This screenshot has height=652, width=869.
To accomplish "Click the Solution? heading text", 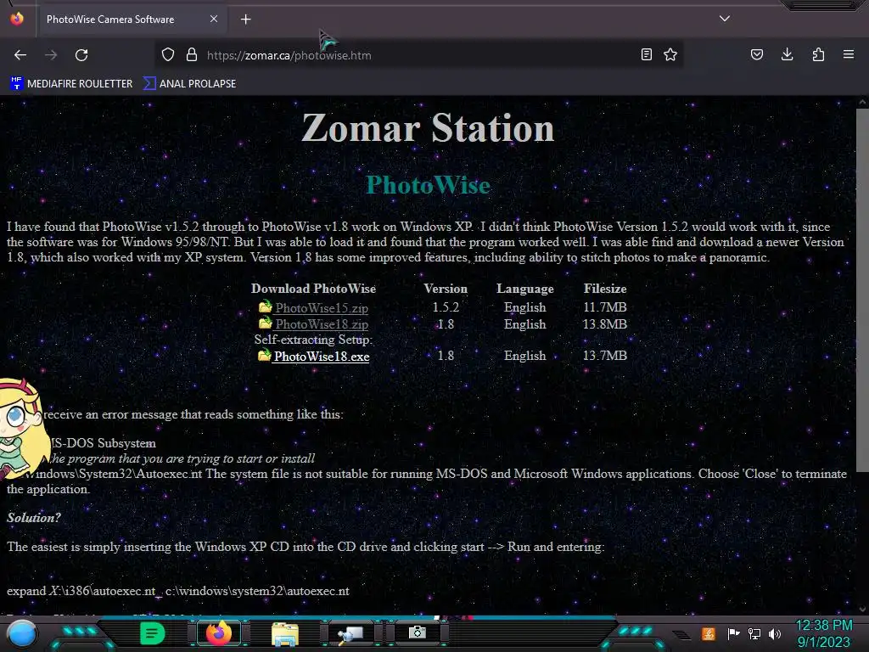I will [34, 518].
